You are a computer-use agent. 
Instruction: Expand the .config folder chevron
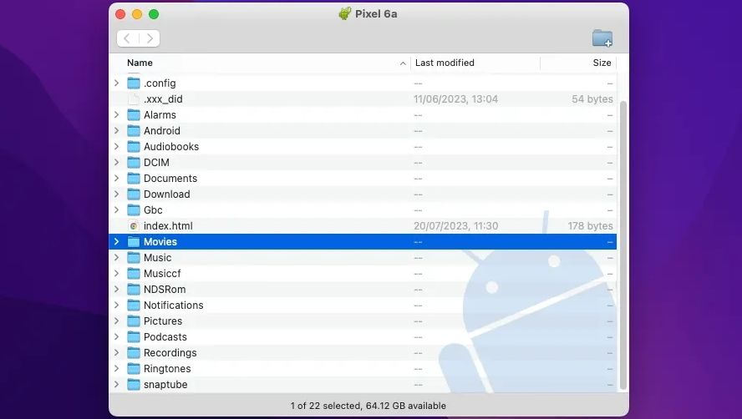coord(116,83)
